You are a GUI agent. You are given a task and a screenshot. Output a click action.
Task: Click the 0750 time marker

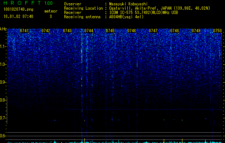[x=217, y=31]
